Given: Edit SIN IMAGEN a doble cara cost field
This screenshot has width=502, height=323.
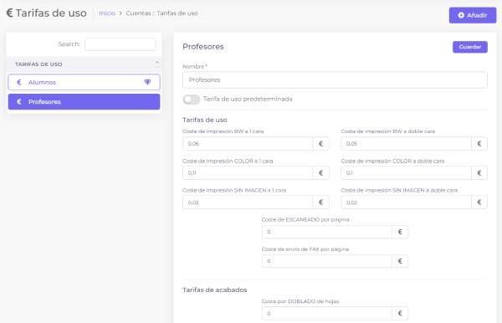Looking at the screenshot, I should click(x=406, y=203).
